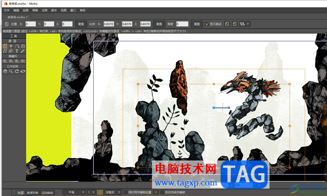Click the flip layer vertically icon
The height and width of the screenshot is (196, 327).
[235, 24]
